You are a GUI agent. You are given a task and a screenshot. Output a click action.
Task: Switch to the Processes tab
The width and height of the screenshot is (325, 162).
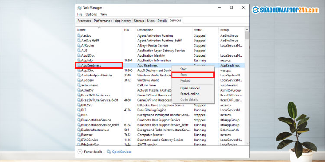[x=84, y=21]
